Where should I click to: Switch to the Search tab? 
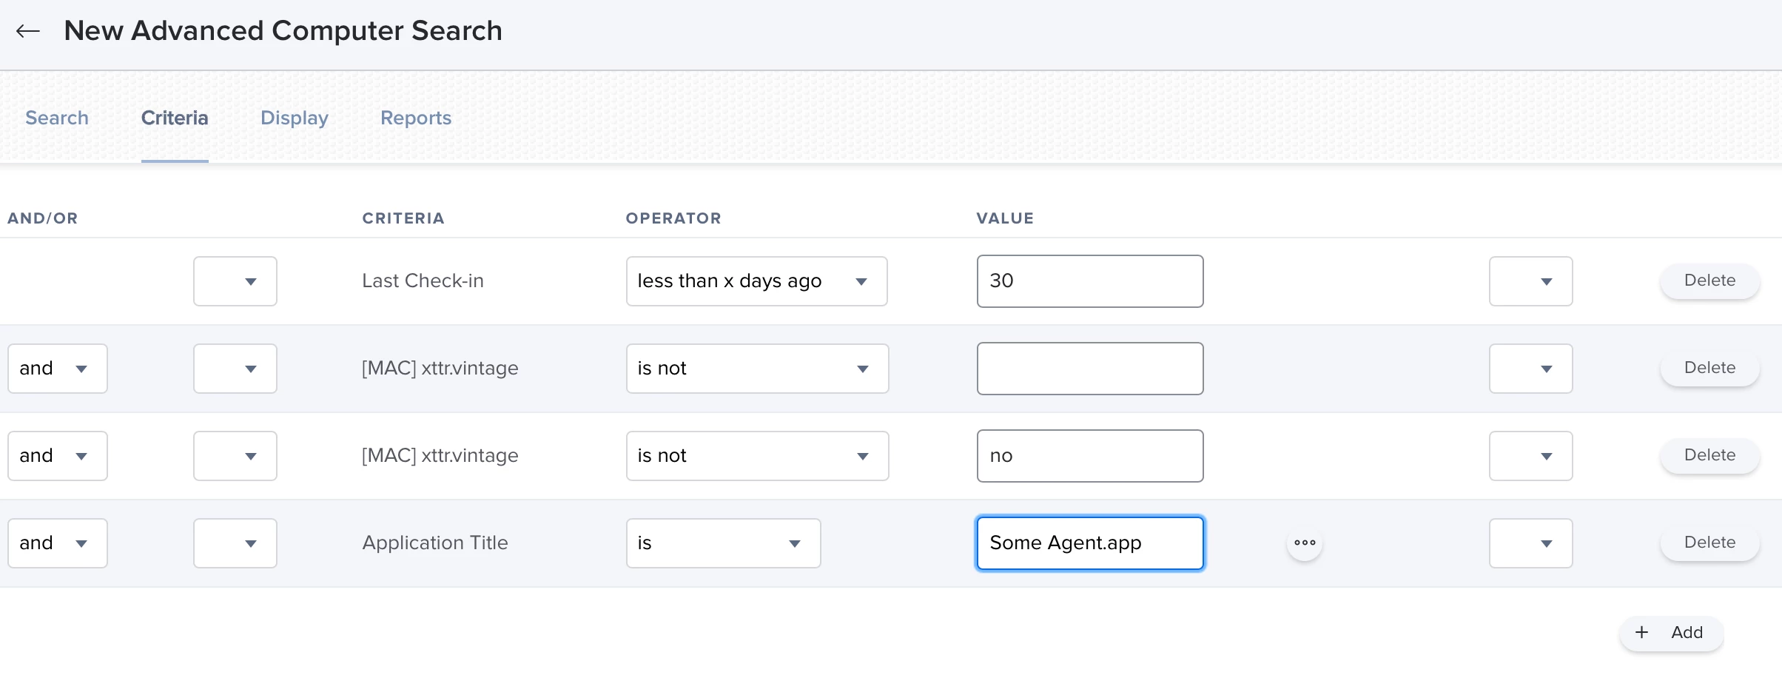pyautogui.click(x=57, y=118)
